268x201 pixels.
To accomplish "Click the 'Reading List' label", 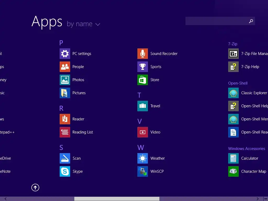I will pyautogui.click(x=82, y=132).
